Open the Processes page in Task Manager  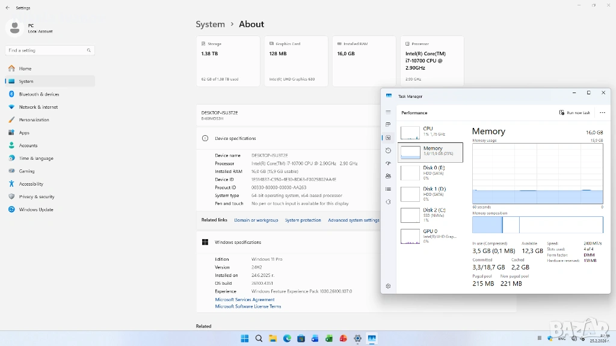[x=388, y=124]
